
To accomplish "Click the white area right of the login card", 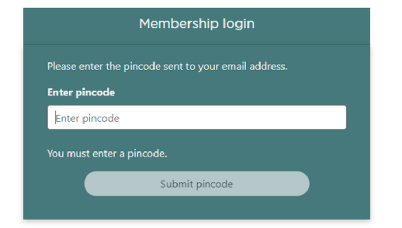I will click(x=385, y=115).
